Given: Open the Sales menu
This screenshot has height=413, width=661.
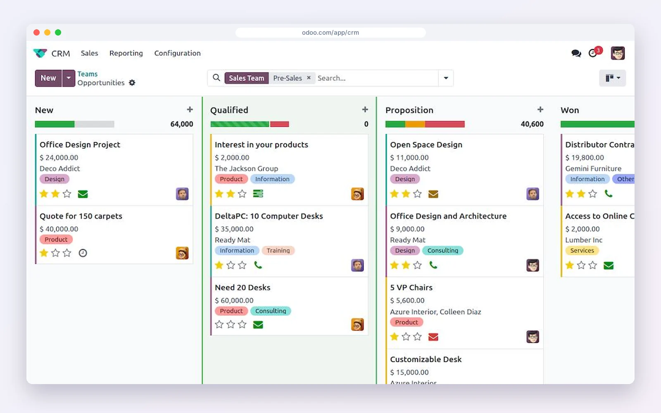Looking at the screenshot, I should [90, 53].
